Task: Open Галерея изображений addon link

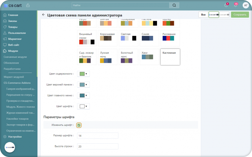Action: pos(21,89)
